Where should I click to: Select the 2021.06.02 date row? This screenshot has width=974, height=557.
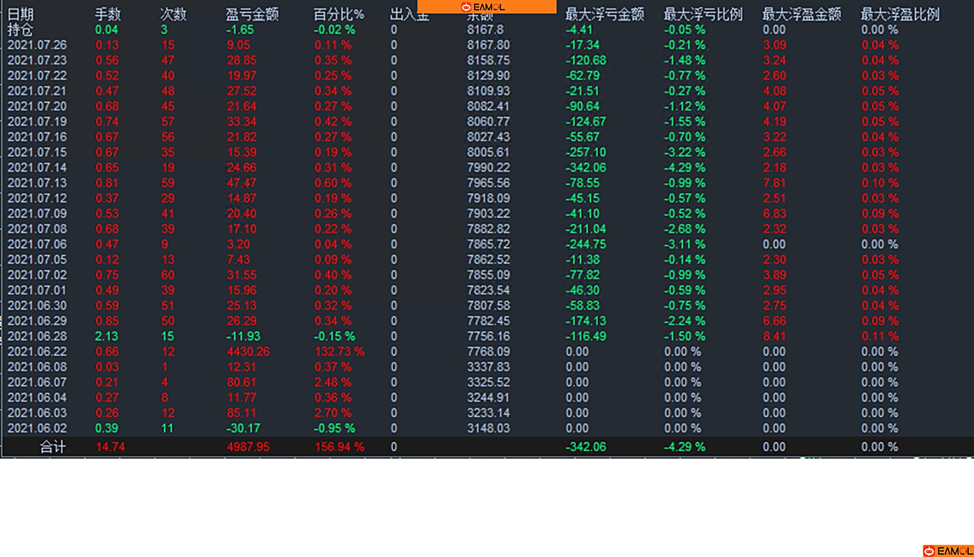(37, 428)
